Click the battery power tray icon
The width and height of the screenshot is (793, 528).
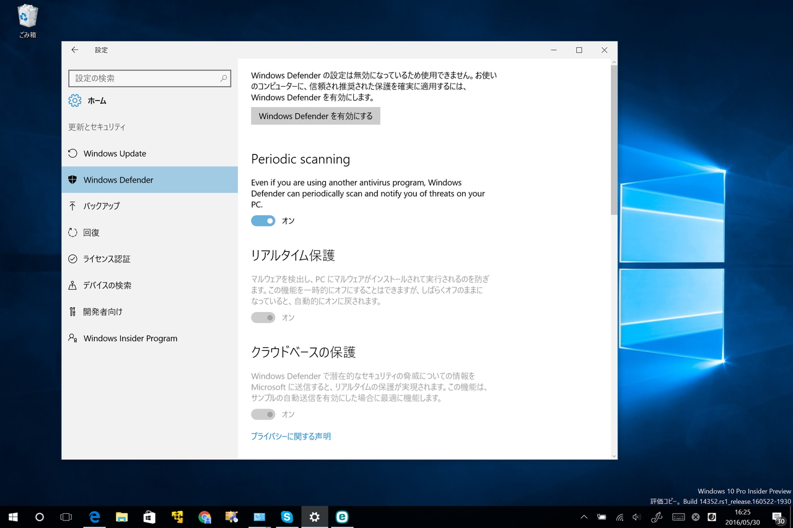pos(602,517)
